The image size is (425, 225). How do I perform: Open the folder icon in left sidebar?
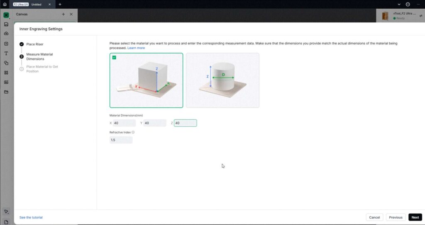pyautogui.click(x=6, y=92)
